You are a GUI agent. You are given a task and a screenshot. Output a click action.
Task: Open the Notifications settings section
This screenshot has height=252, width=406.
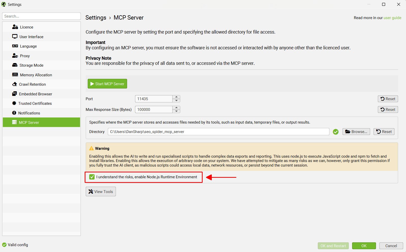41,113
